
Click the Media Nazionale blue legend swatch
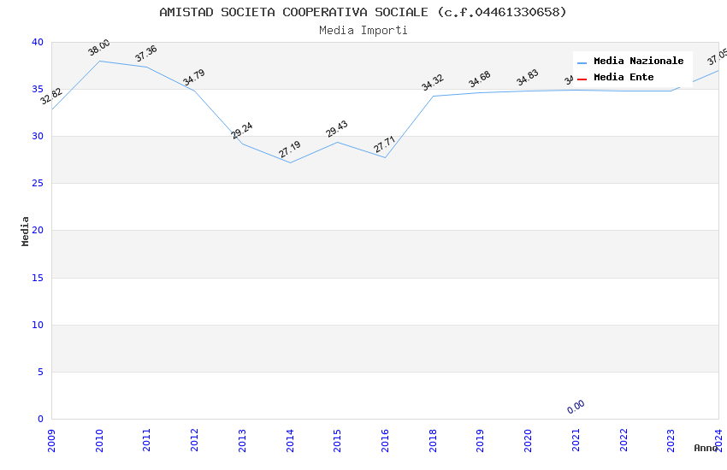582,62
